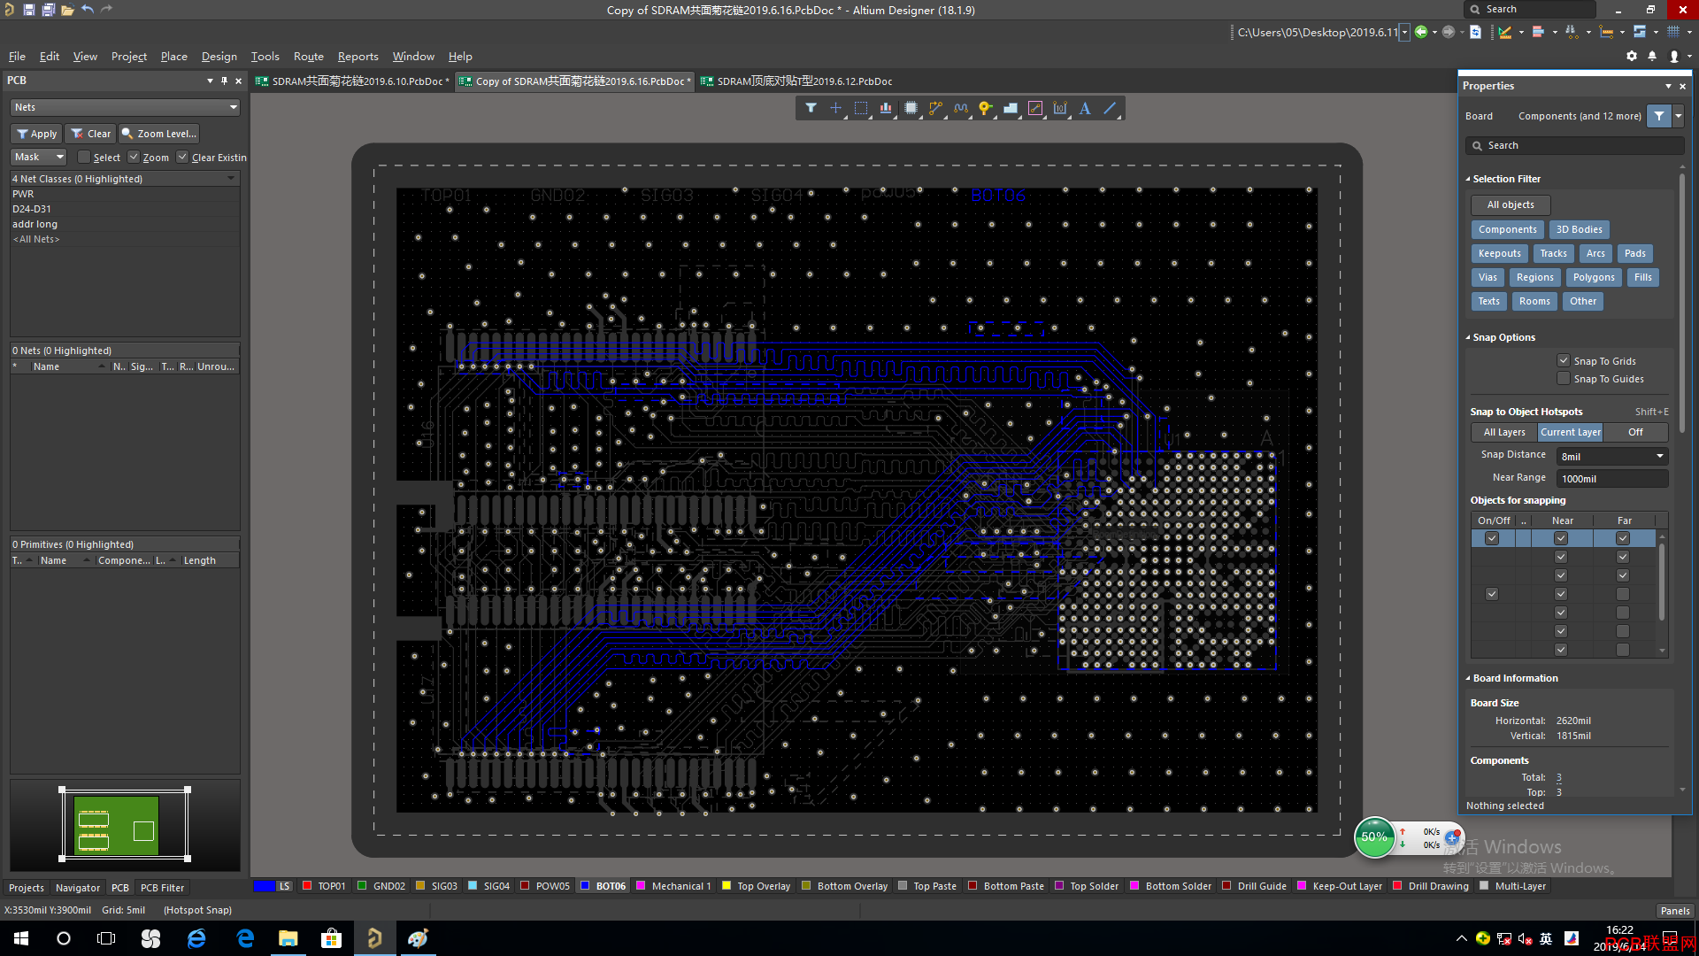Toggle first row Far snapping checkbox
The width and height of the screenshot is (1699, 956).
[1623, 538]
